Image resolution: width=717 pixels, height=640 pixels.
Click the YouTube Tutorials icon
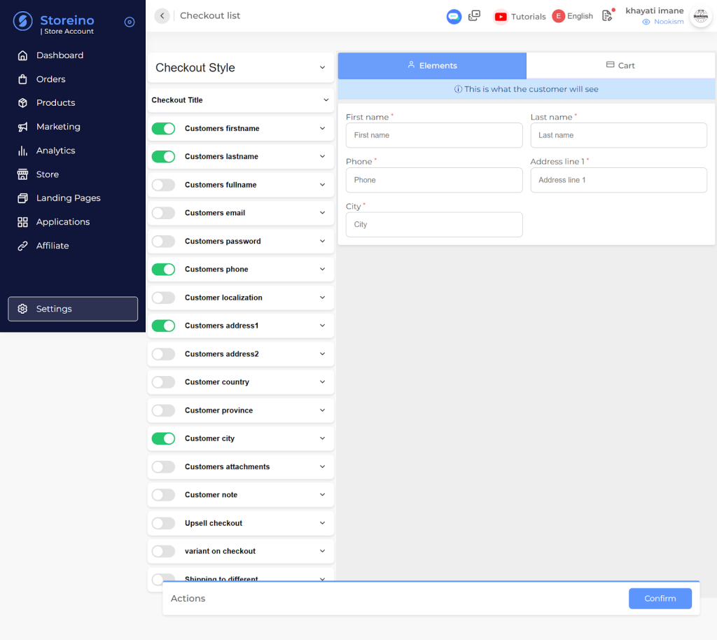(x=501, y=17)
